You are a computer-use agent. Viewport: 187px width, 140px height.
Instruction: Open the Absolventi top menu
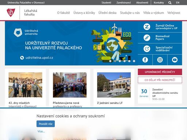(x=142, y=3)
